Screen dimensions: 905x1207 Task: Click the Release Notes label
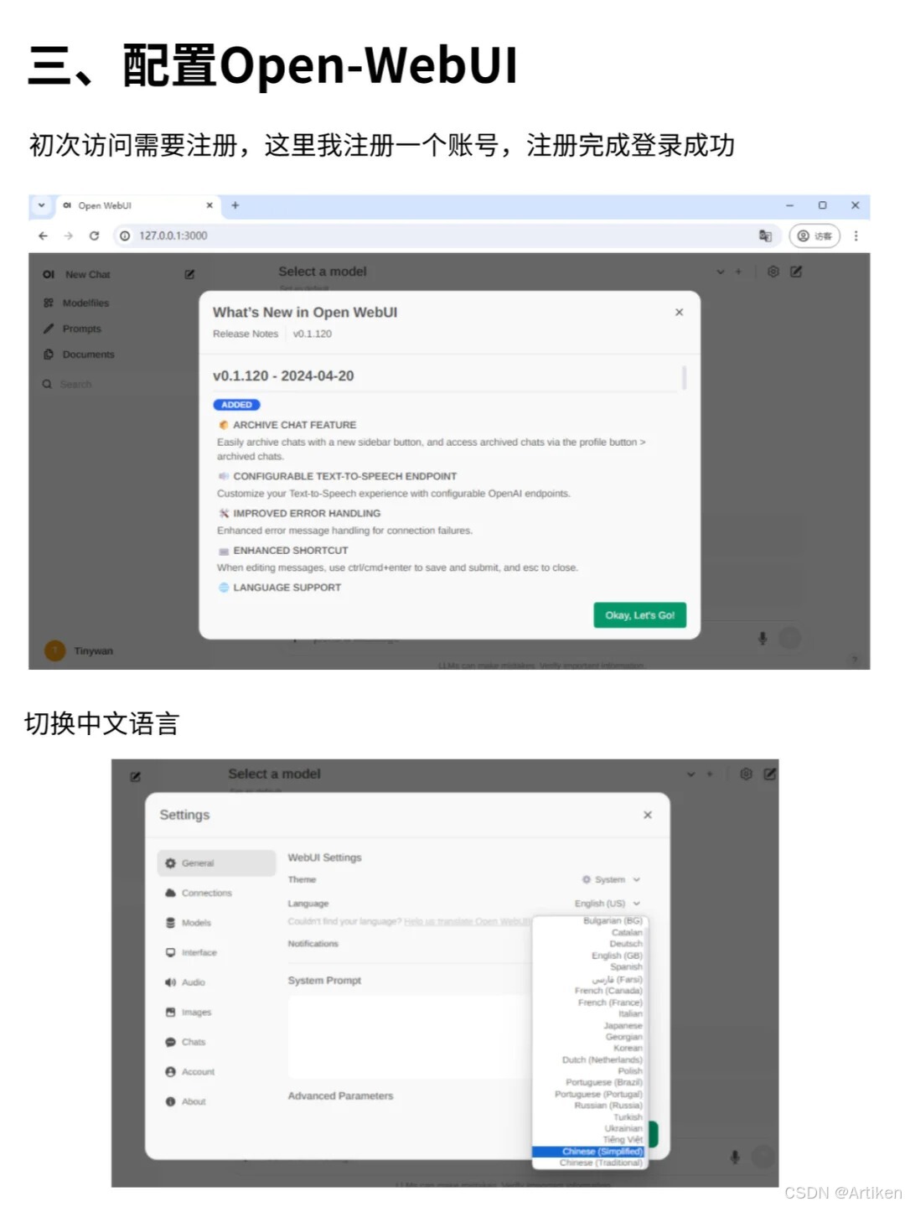click(x=246, y=334)
